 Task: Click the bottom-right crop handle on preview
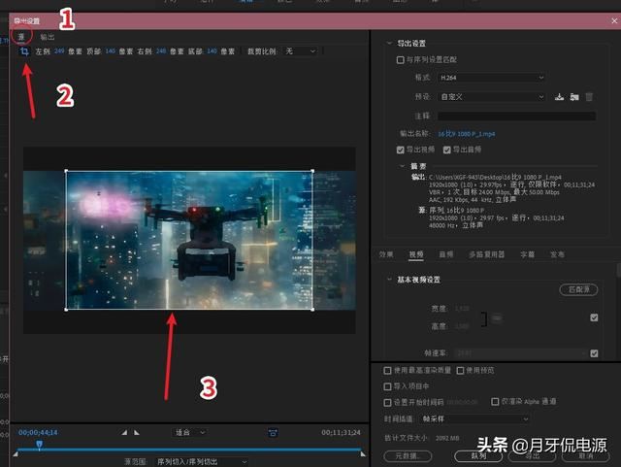(312, 309)
